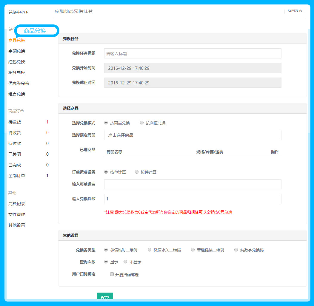Click the 保存 button
Screen dimensions: 314x306
click(x=105, y=297)
